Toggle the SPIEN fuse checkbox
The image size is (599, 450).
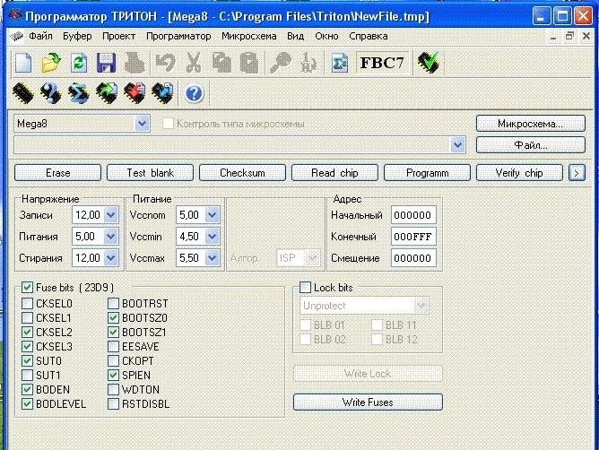pyautogui.click(x=114, y=375)
